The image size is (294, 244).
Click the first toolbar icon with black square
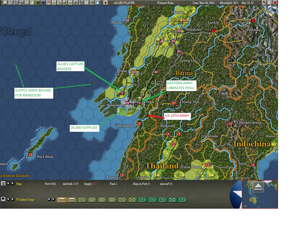tap(5, 3)
